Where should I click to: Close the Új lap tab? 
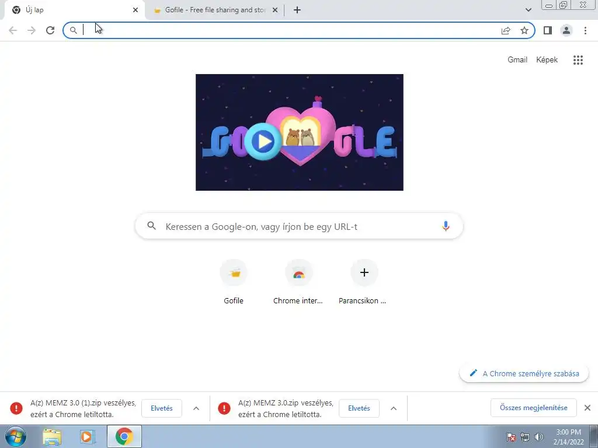pyautogui.click(x=135, y=10)
